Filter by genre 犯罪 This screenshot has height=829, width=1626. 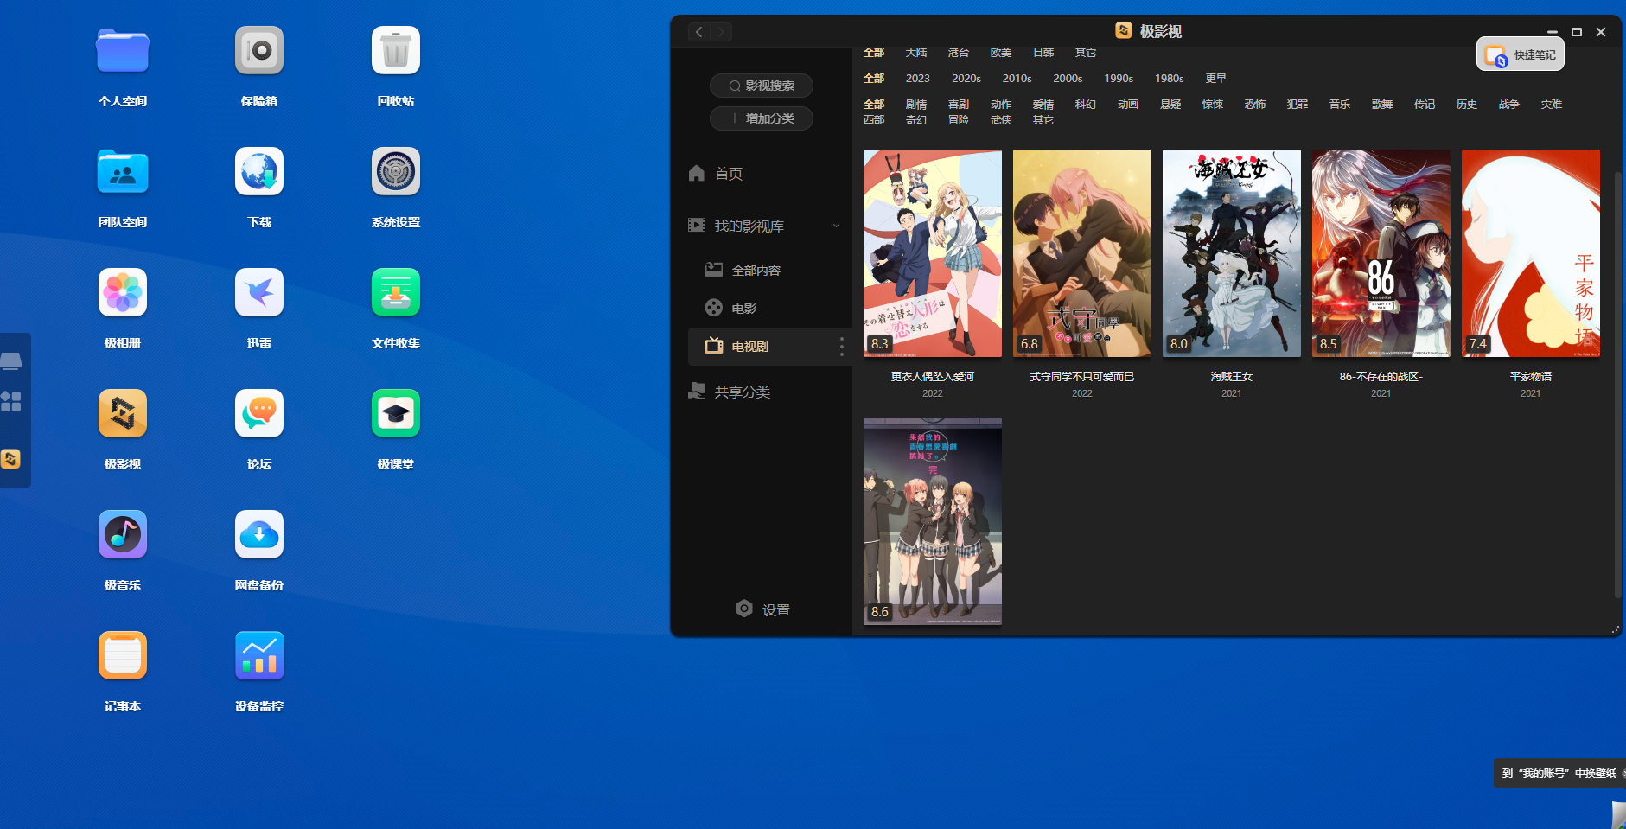(x=1298, y=105)
